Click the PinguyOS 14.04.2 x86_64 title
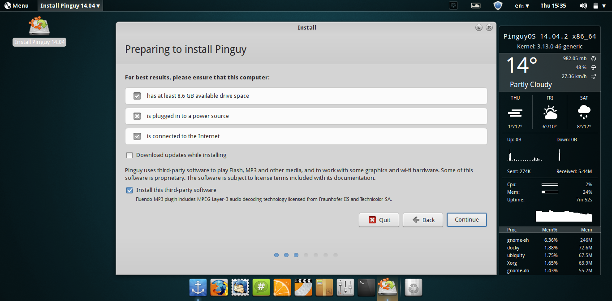The image size is (612, 301). [x=550, y=36]
